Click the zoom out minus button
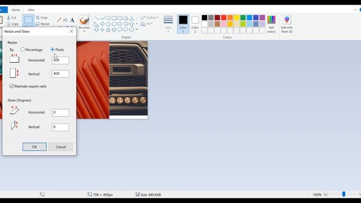The image size is (361, 203). [x=325, y=195]
